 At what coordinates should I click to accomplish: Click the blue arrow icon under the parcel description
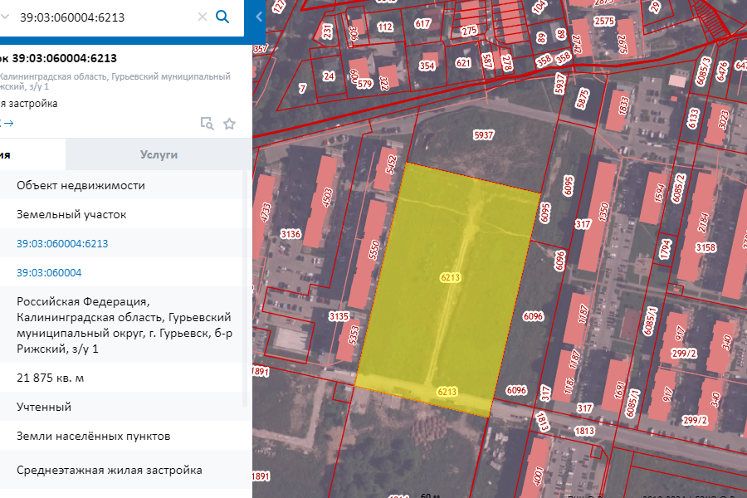tap(8, 124)
